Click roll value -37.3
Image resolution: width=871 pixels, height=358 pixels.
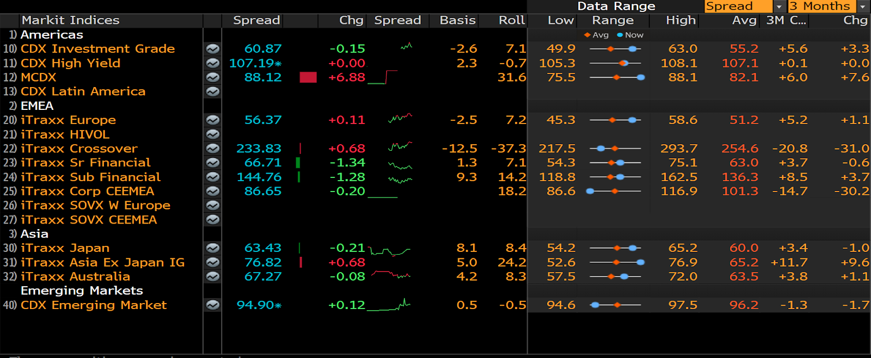click(508, 149)
